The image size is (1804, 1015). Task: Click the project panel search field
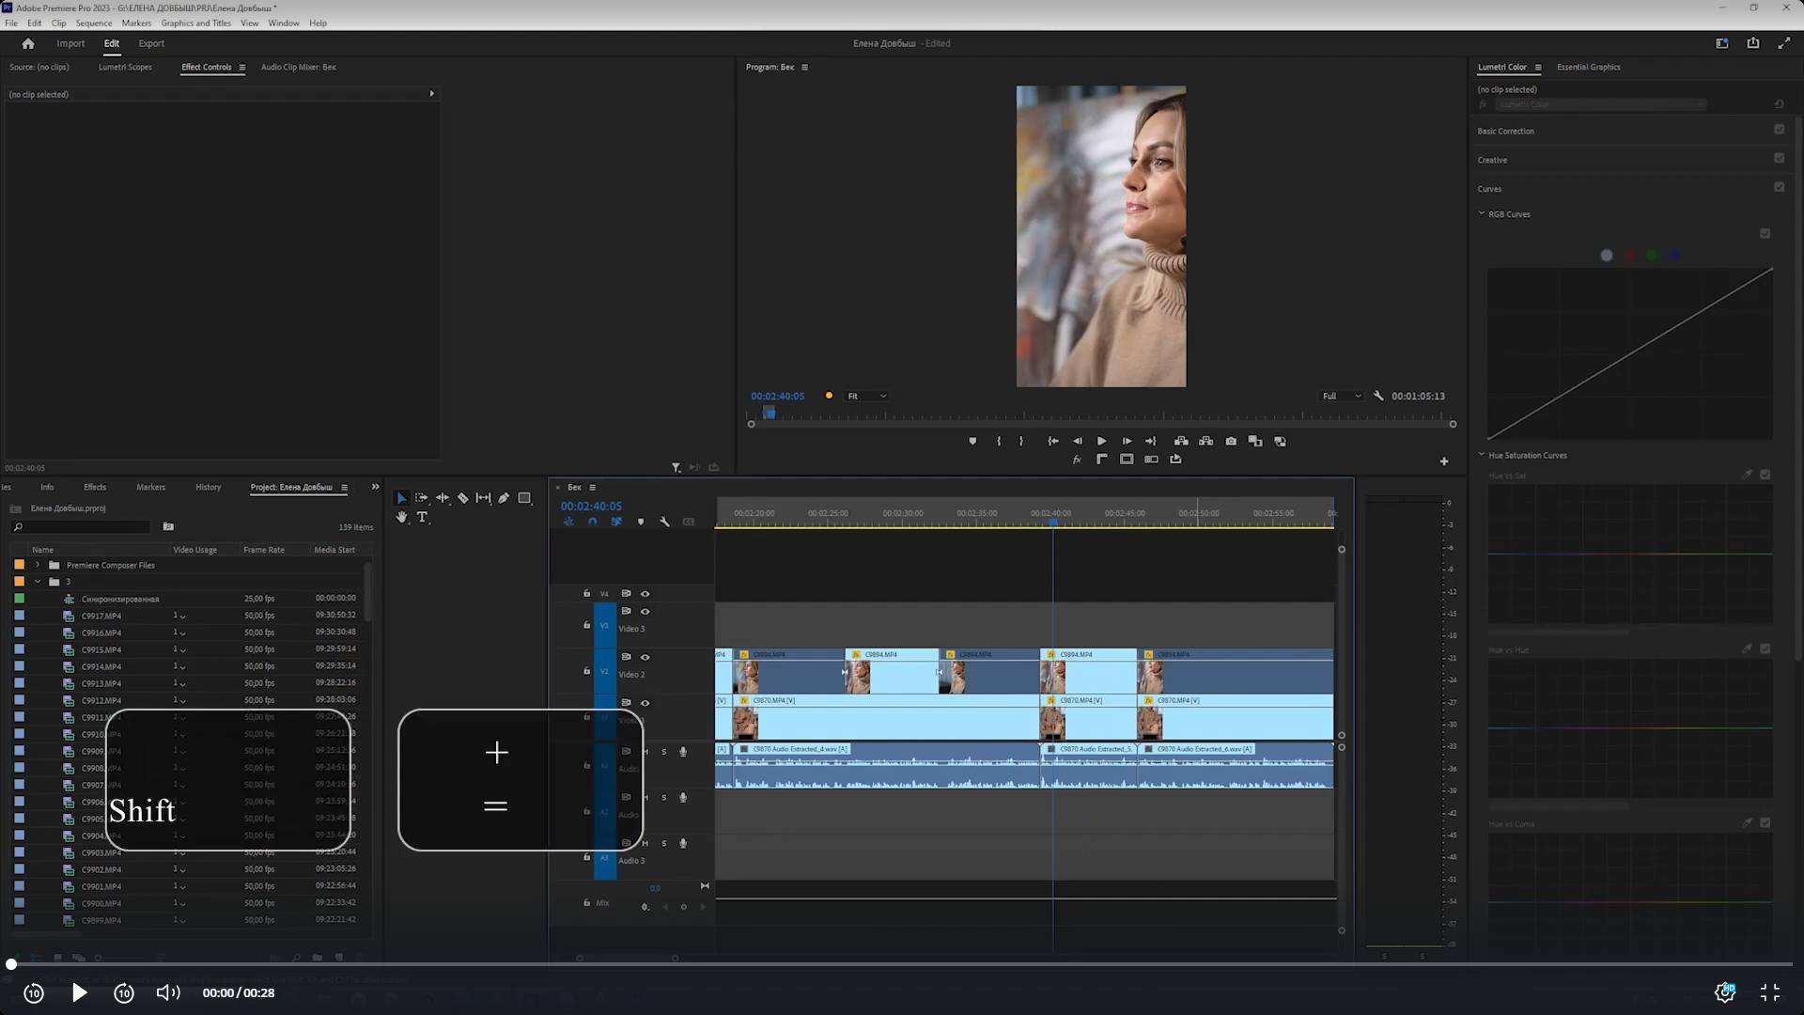(x=85, y=527)
